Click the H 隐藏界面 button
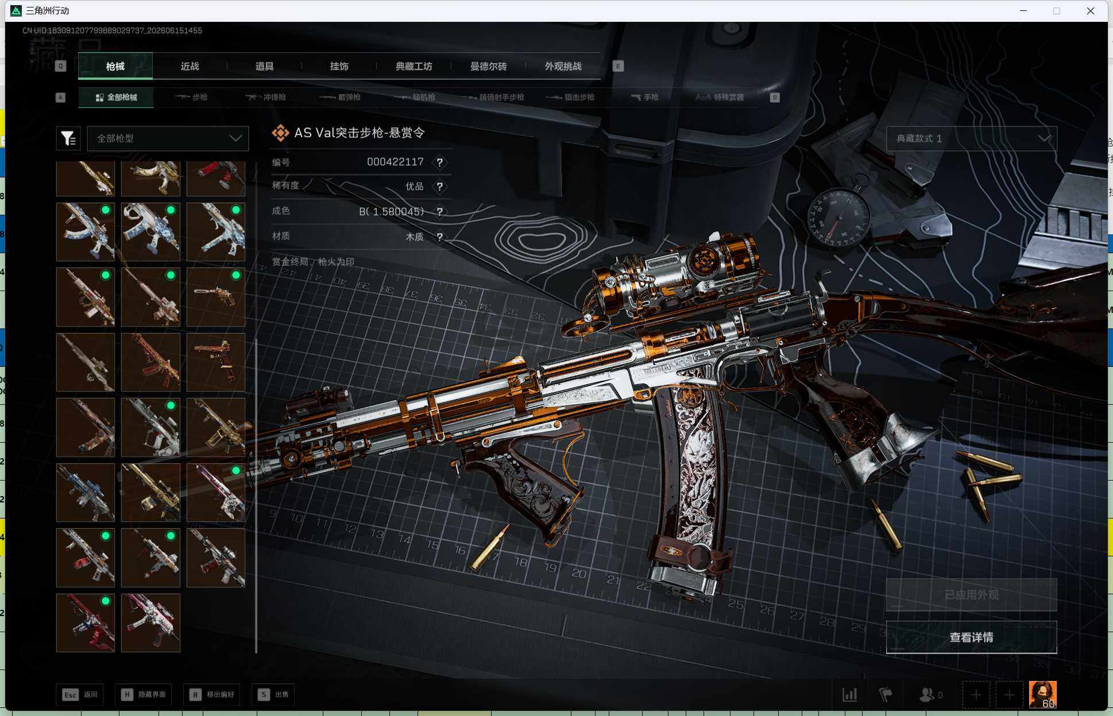The width and height of the screenshot is (1113, 716). [x=143, y=695]
